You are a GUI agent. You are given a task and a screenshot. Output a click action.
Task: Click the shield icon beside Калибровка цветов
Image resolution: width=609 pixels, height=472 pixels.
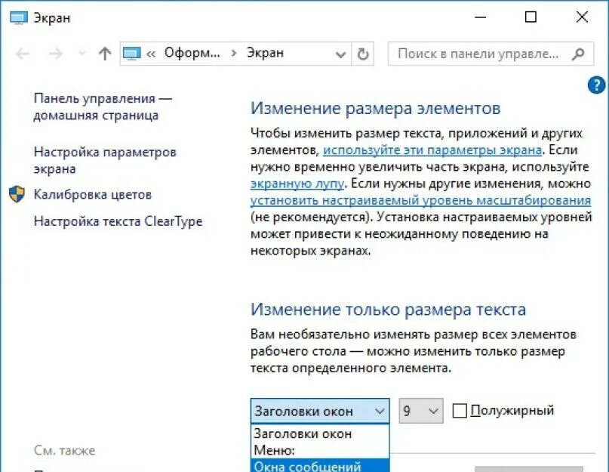(x=17, y=194)
